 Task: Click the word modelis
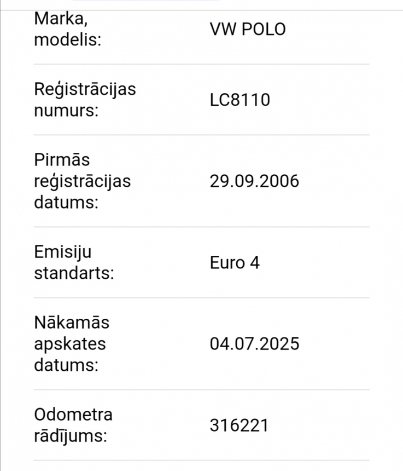point(67,39)
